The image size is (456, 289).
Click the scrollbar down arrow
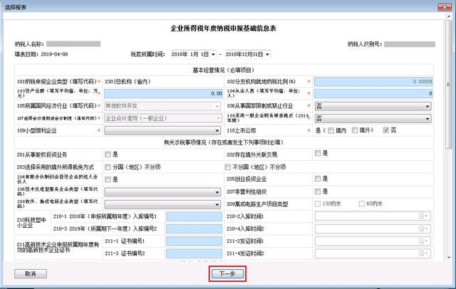click(x=449, y=258)
